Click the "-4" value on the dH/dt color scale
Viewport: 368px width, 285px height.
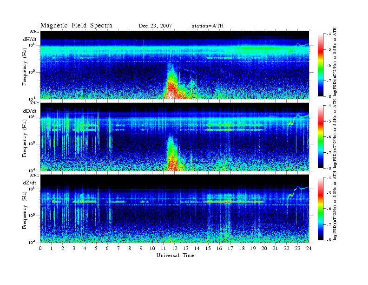329,34
